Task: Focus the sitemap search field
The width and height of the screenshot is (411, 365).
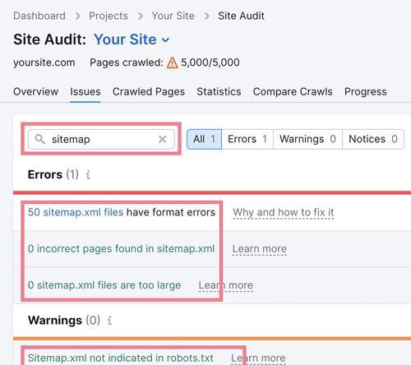Action: coord(101,139)
